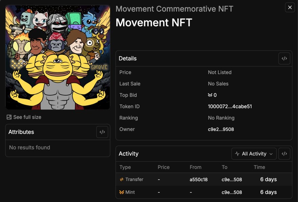
Task: Click the Time column header
Action: [x=259, y=167]
